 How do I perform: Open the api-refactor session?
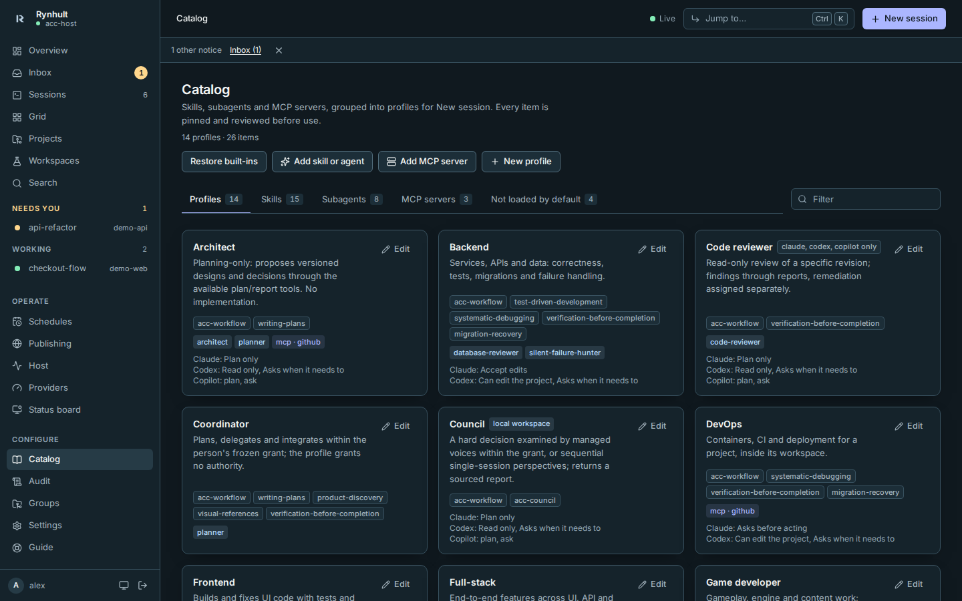click(79, 228)
